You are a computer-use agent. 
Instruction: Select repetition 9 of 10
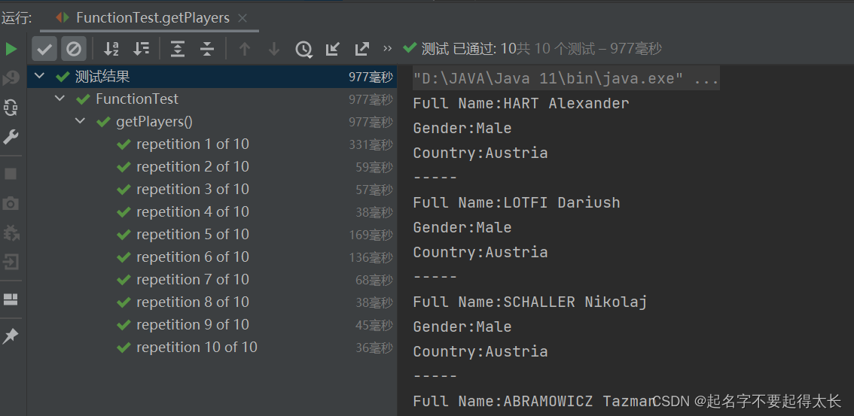click(x=212, y=325)
